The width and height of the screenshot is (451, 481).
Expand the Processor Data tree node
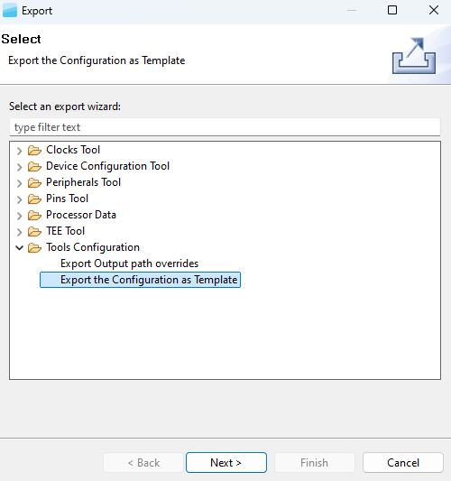tap(19, 216)
